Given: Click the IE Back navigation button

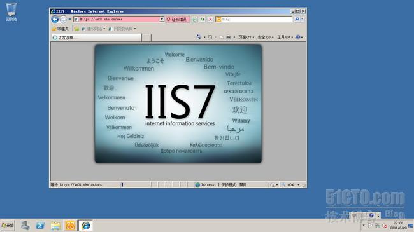Looking at the screenshot, I should click(x=55, y=19).
